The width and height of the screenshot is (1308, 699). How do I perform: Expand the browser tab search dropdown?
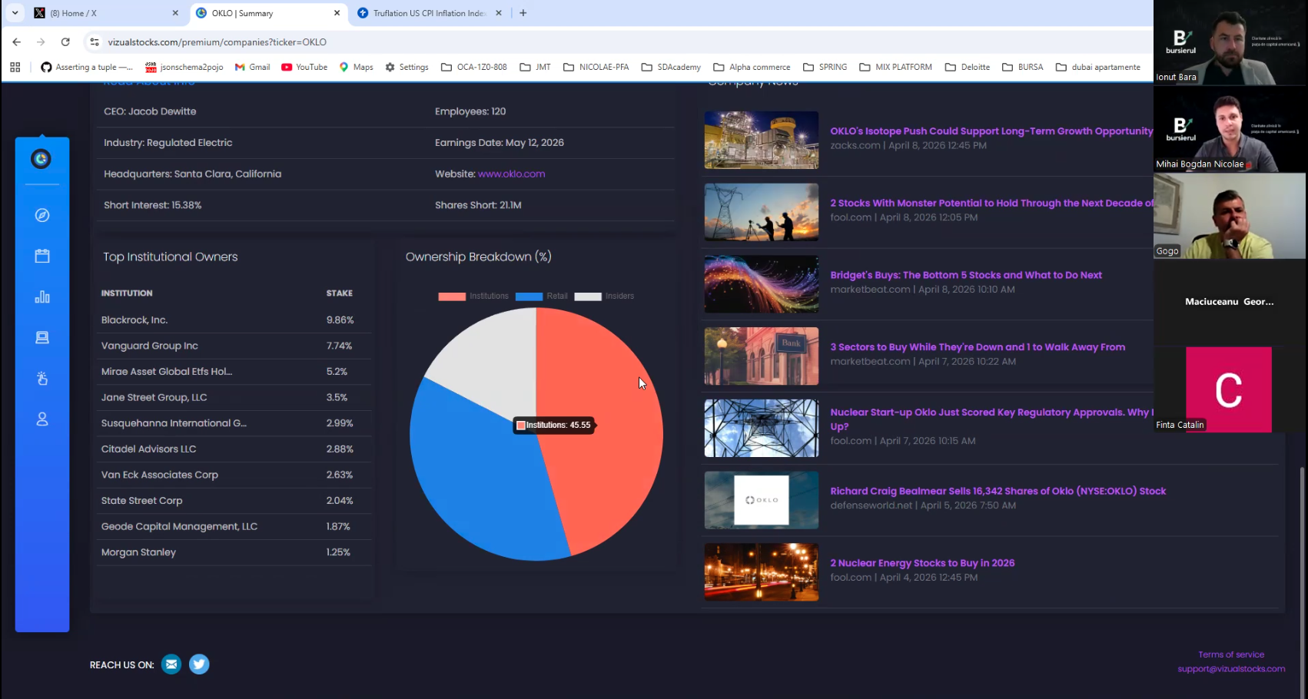pyautogui.click(x=15, y=13)
